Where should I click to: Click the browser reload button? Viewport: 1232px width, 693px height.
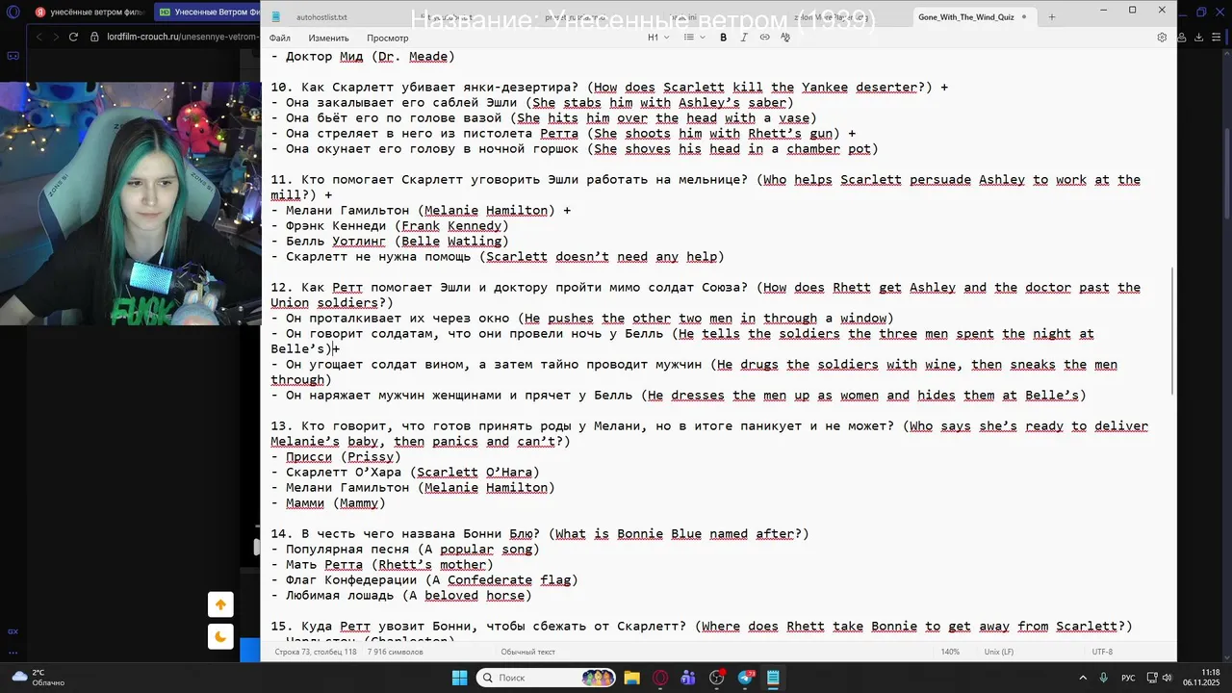click(72, 37)
